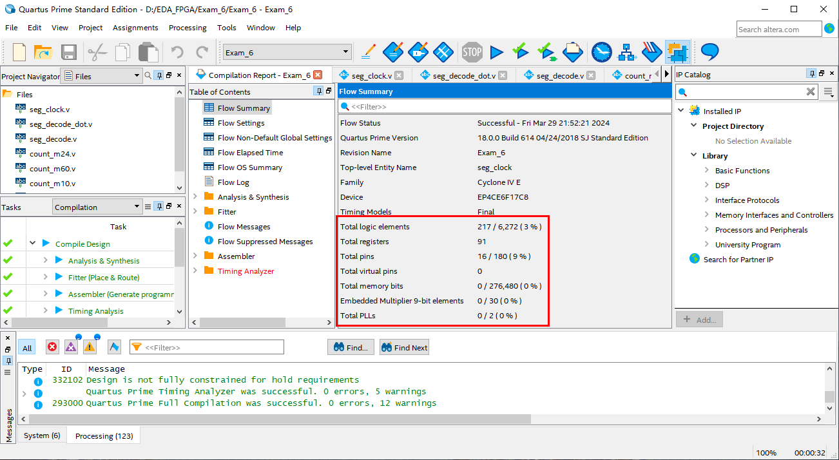The height and width of the screenshot is (460, 839).
Task: Start Compilation with the blue play icon
Action: (496, 52)
